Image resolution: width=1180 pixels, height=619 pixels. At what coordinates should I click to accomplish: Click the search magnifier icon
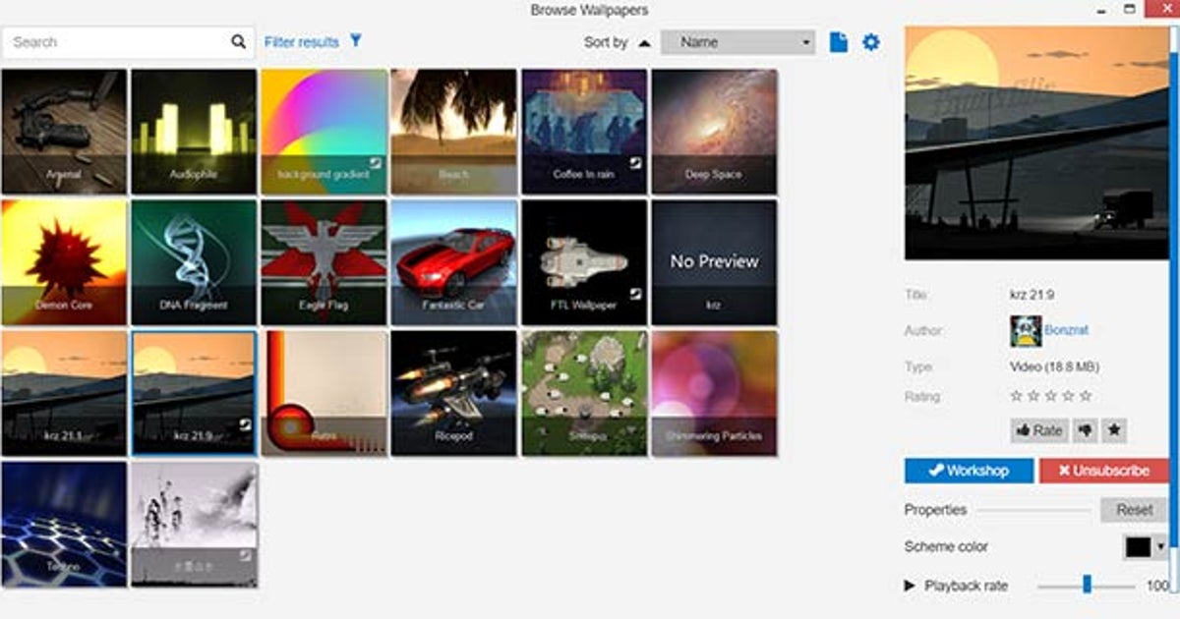coord(238,42)
